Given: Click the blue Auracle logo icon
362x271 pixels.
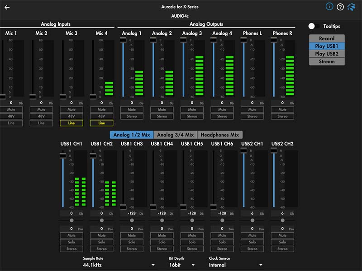Looking at the screenshot, I should [x=352, y=7].
